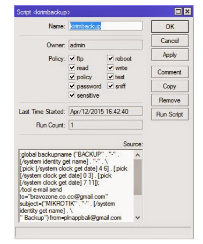Toggle the reboot policy checkbox
The width and height of the screenshot is (203, 244).
pos(110,59)
